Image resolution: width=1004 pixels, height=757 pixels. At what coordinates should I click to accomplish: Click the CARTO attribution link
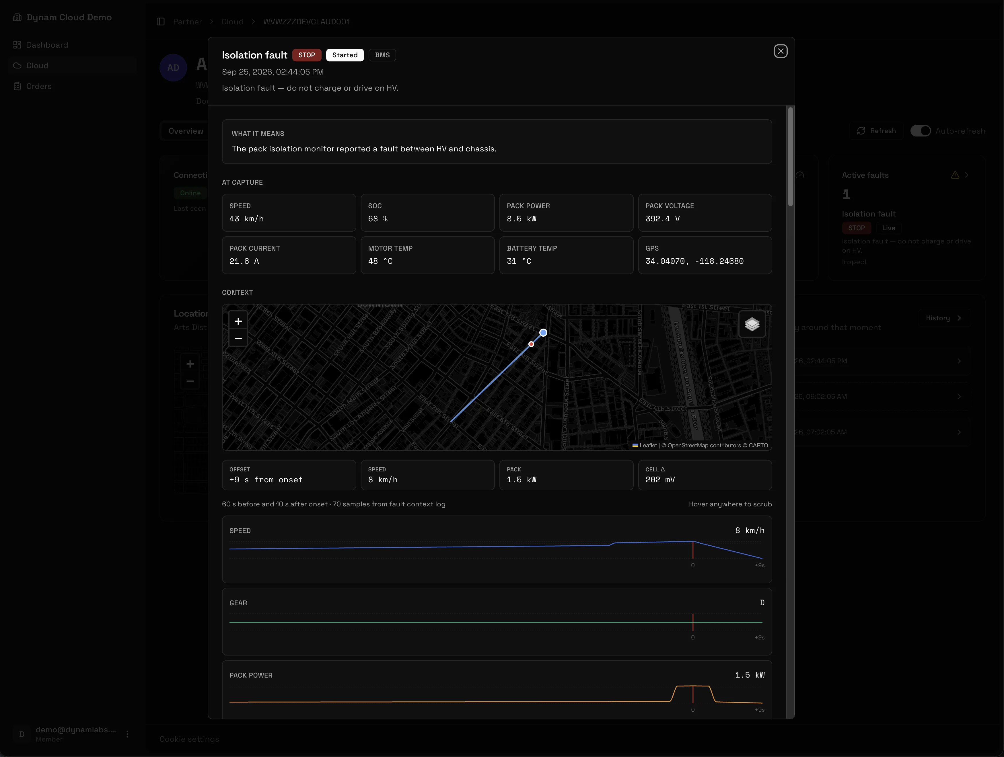pos(758,445)
